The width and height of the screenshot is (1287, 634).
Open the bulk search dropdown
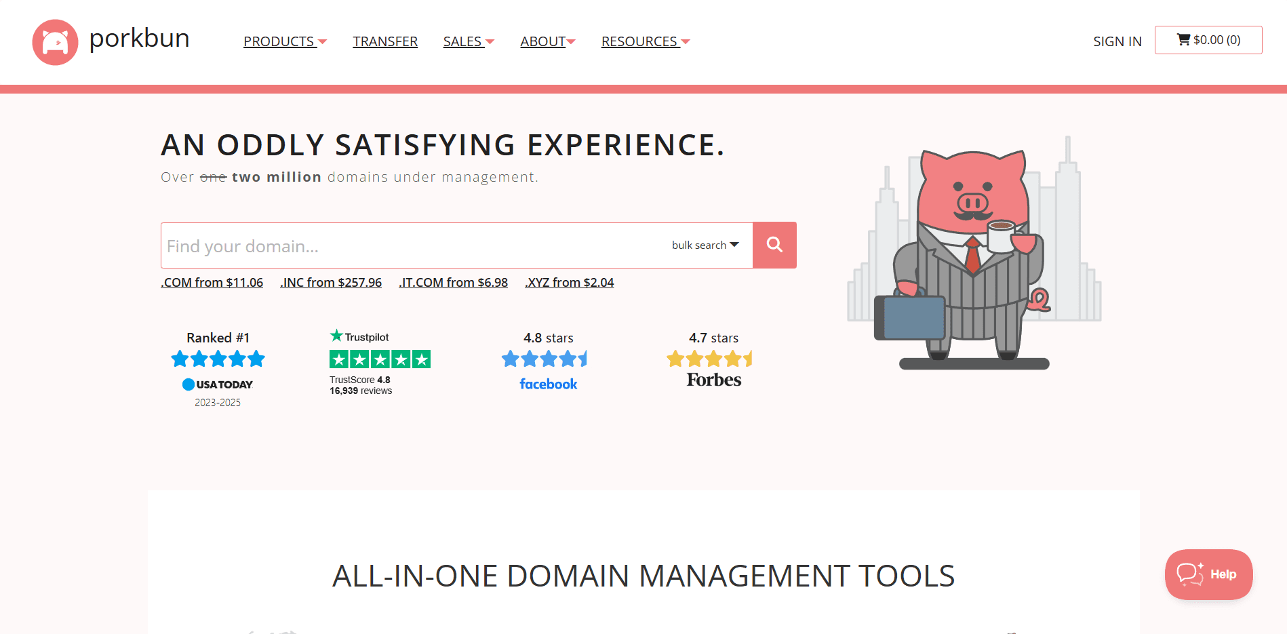pos(705,245)
